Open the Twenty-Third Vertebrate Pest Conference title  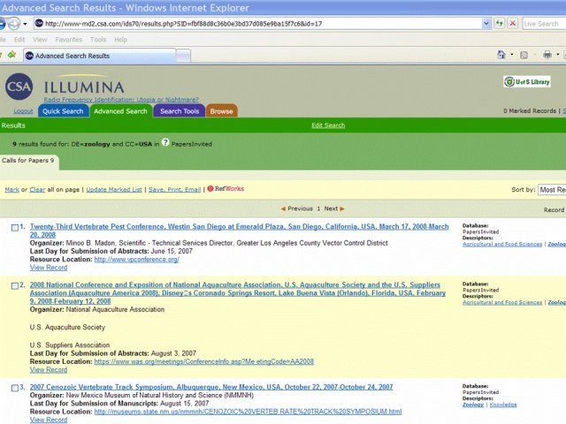240,231
